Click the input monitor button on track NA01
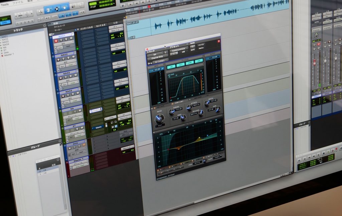Image resolution: width=342 pixels, height=216 pixels. pyautogui.click(x=61, y=40)
